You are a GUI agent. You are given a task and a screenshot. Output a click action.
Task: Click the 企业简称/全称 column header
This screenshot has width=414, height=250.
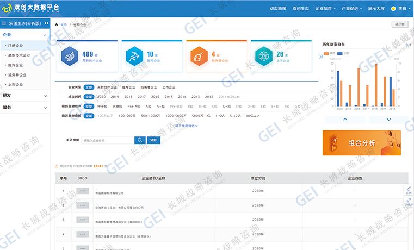pyautogui.click(x=153, y=179)
